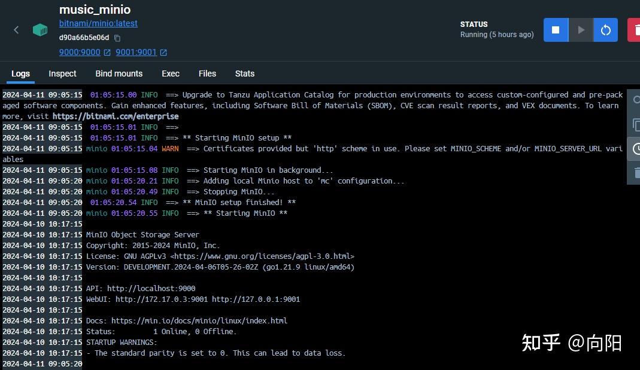Show the container Stats tab
This screenshot has width=640, height=370.
pyautogui.click(x=245, y=74)
